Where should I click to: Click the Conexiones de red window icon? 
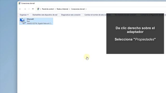[x=19, y=3]
